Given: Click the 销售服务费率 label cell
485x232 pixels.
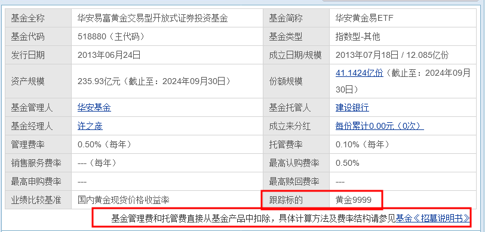Looking at the screenshot, I should point(38,163).
